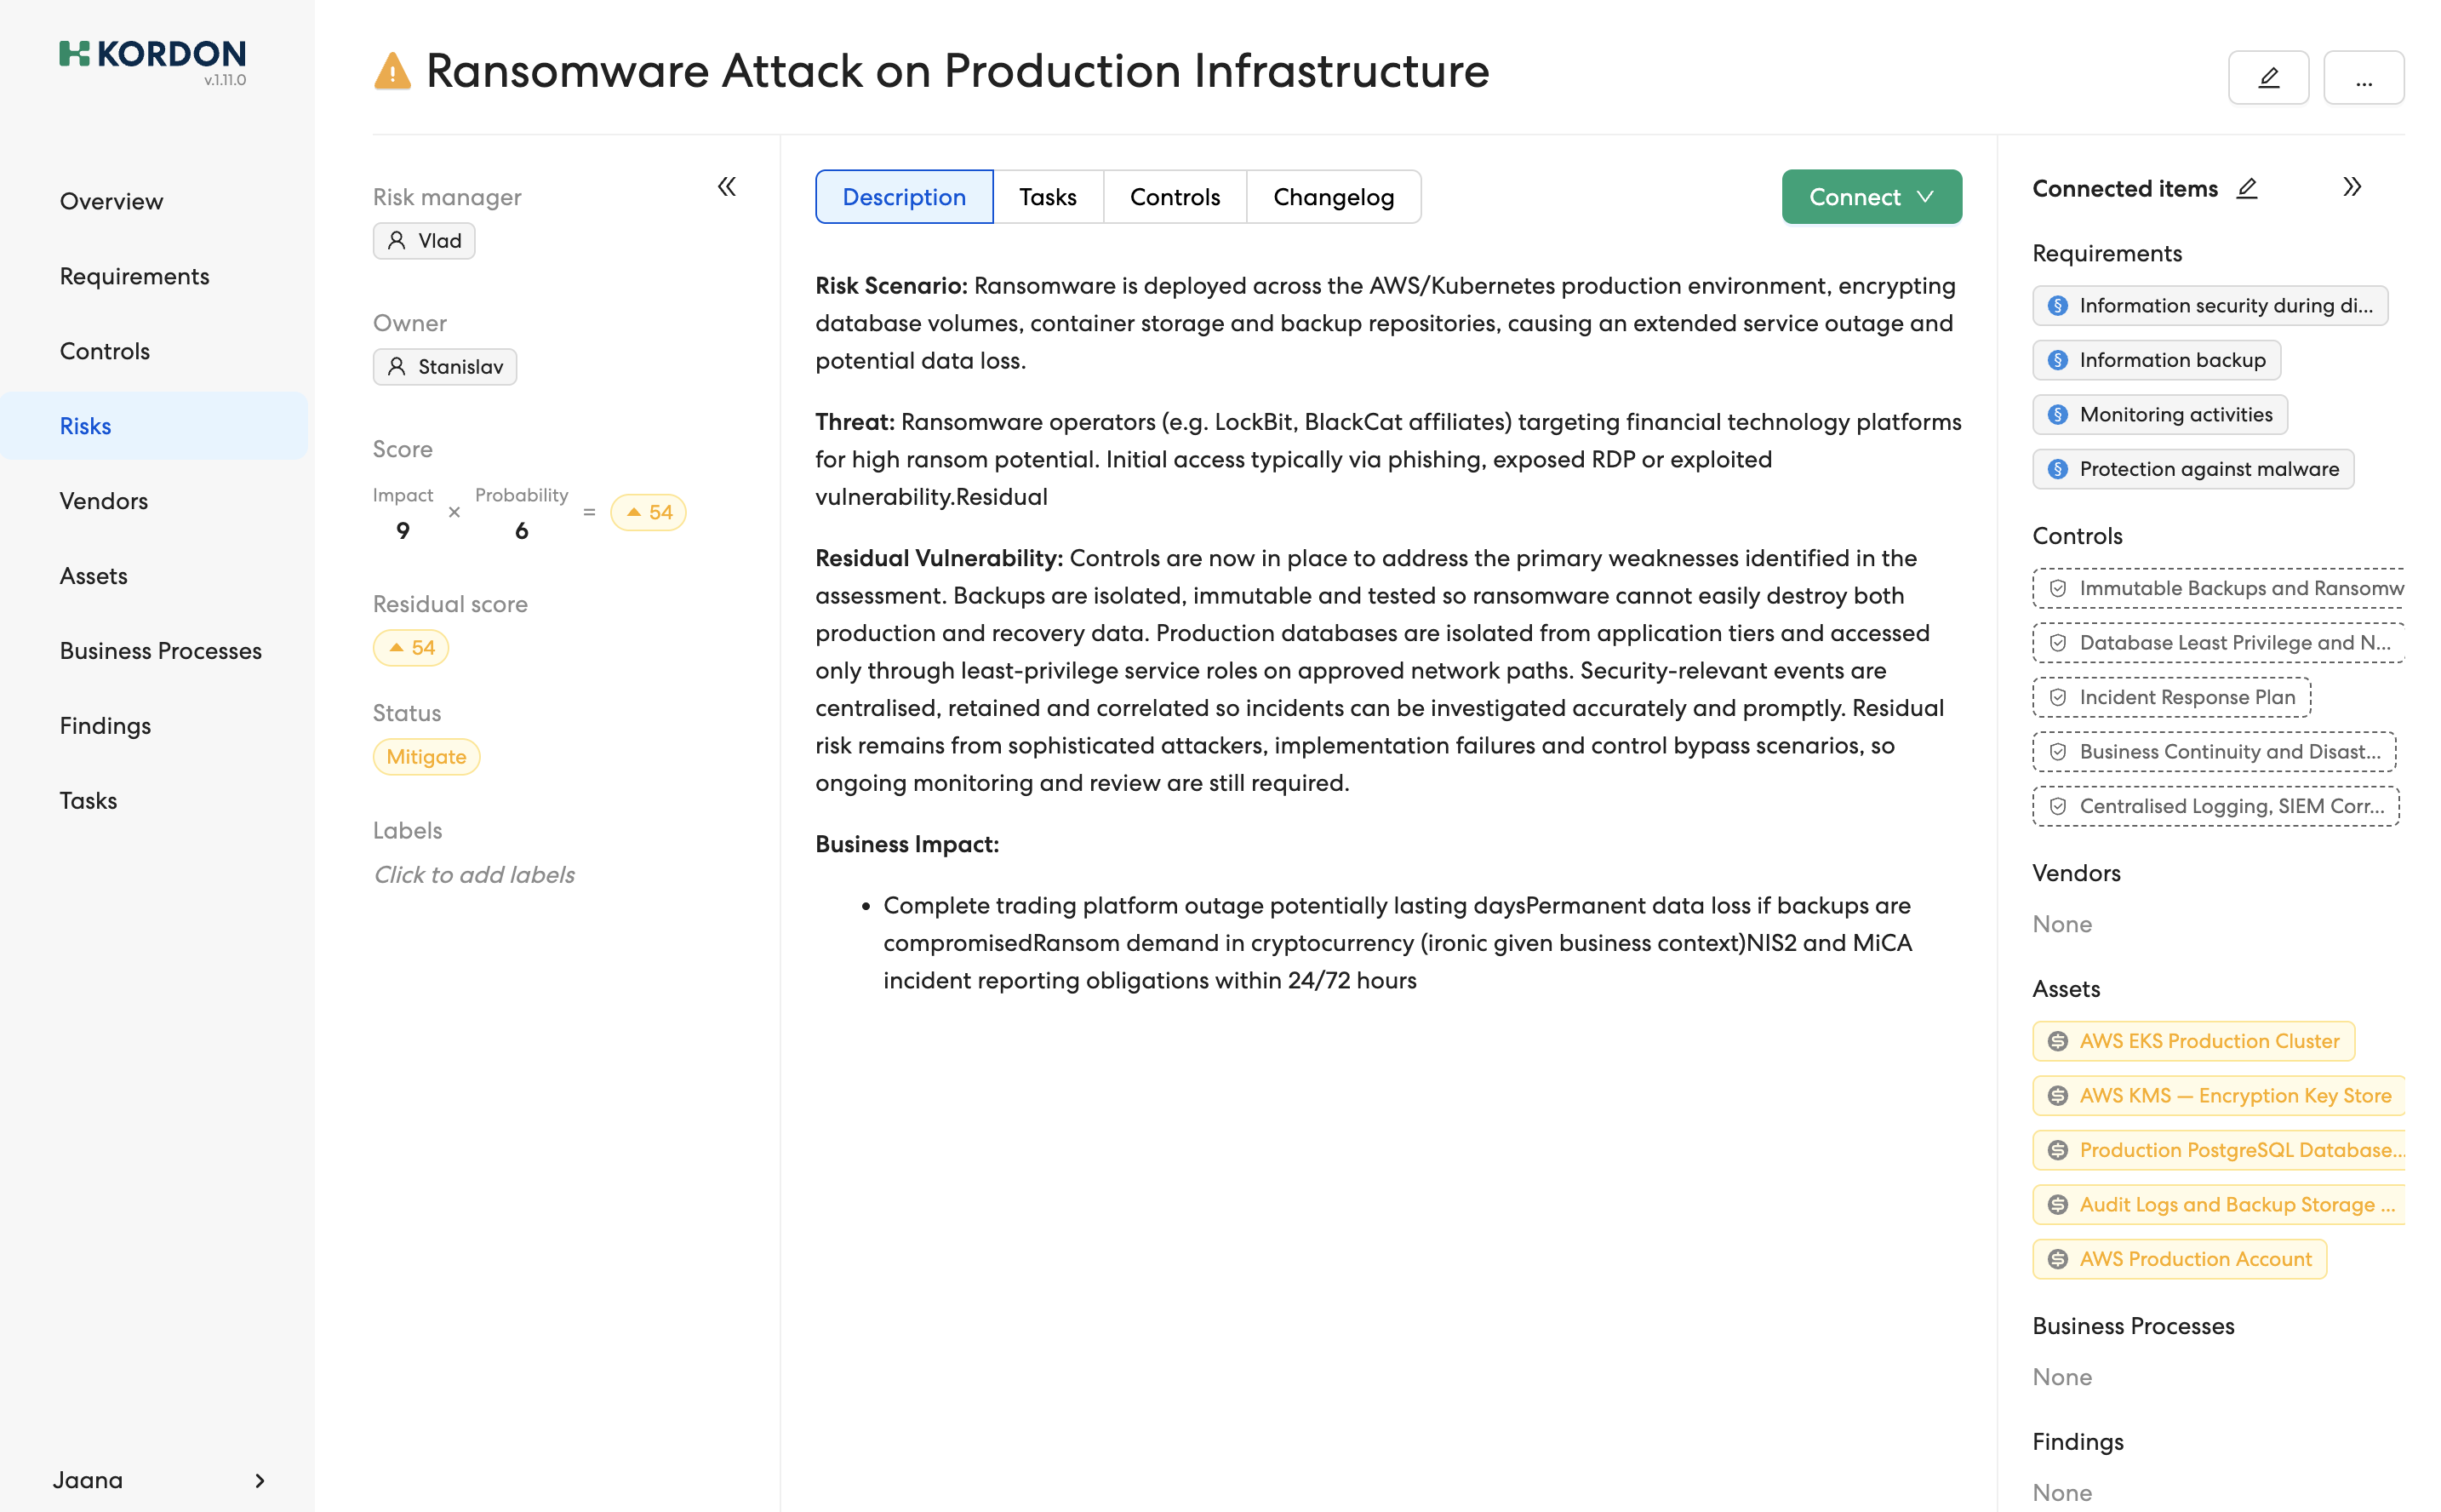Viewport: 2441px width, 1512px height.
Task: Click the Centralised Logging control shield icon
Action: [x=2057, y=806]
